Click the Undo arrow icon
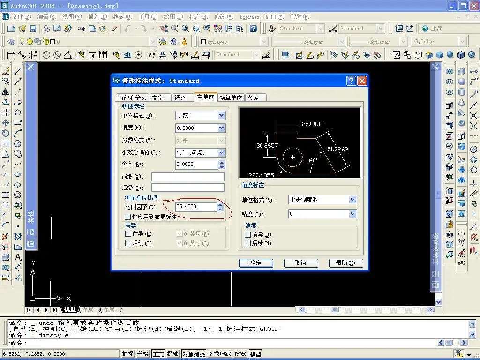 [127, 29]
